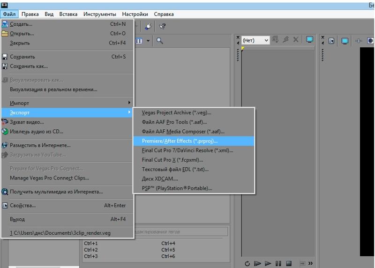This screenshot has width=375, height=268.
Task: Choose Сохранить как... entry
Action: click(67, 66)
